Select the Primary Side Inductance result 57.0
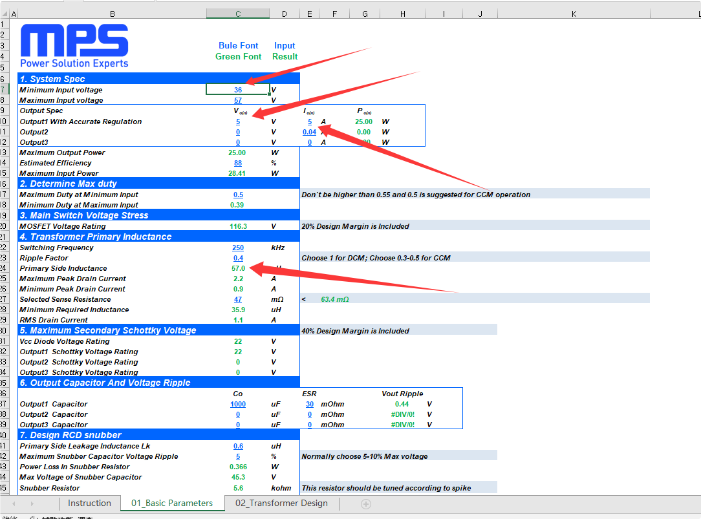701x519 pixels. tap(238, 268)
